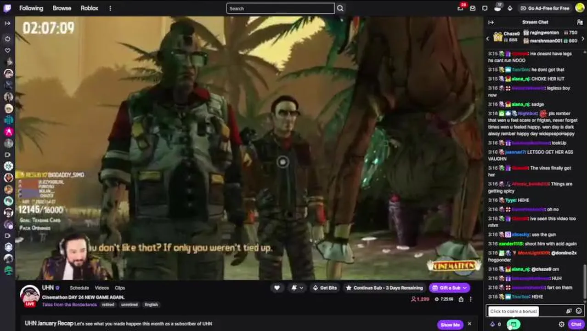Click Go Ad-Free for Free button

[x=545, y=8]
